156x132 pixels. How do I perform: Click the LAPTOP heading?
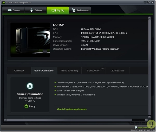click(58, 25)
